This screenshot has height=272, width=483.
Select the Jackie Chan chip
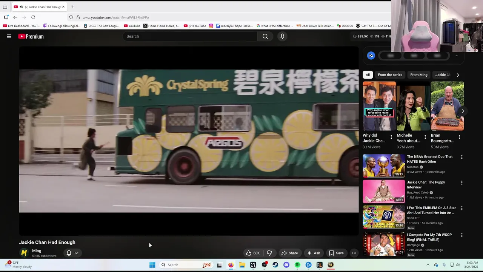click(x=443, y=75)
